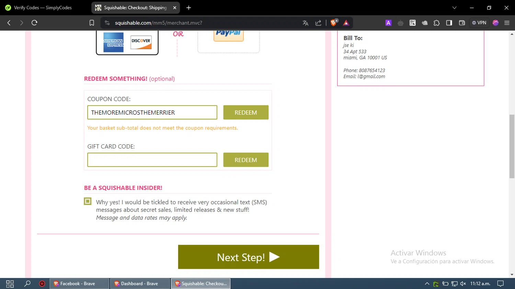The height and width of the screenshot is (289, 515).
Task: Click the coupon requirements error message
Action: (x=162, y=128)
